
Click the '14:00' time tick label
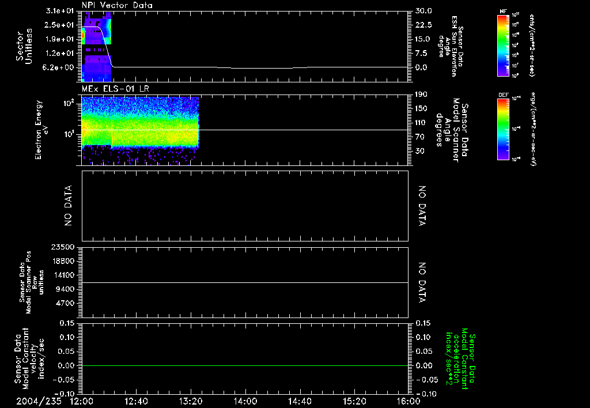(x=245, y=401)
